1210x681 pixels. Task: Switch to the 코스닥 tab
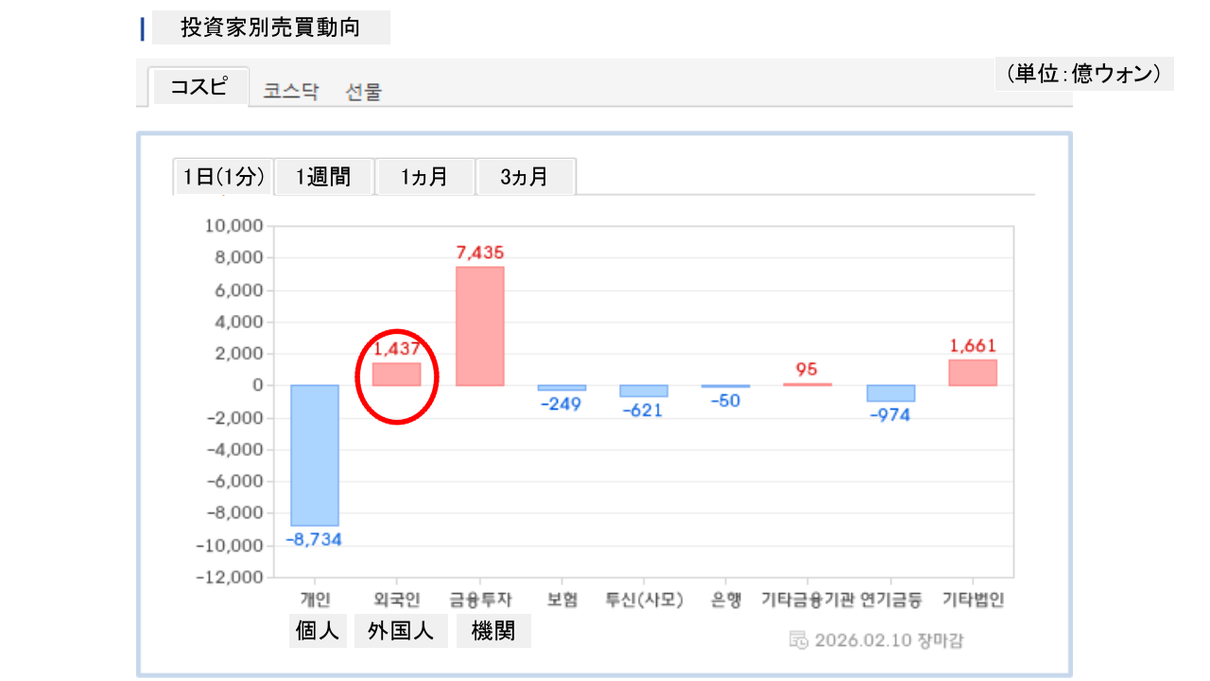tap(291, 92)
